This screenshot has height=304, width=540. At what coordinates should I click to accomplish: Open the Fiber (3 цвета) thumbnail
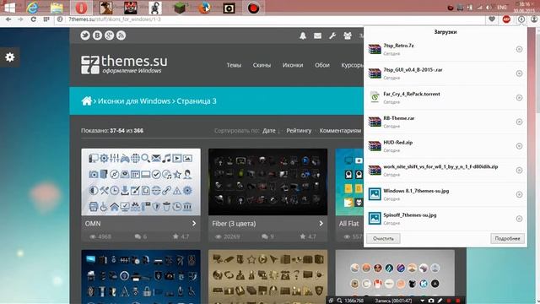point(268,182)
